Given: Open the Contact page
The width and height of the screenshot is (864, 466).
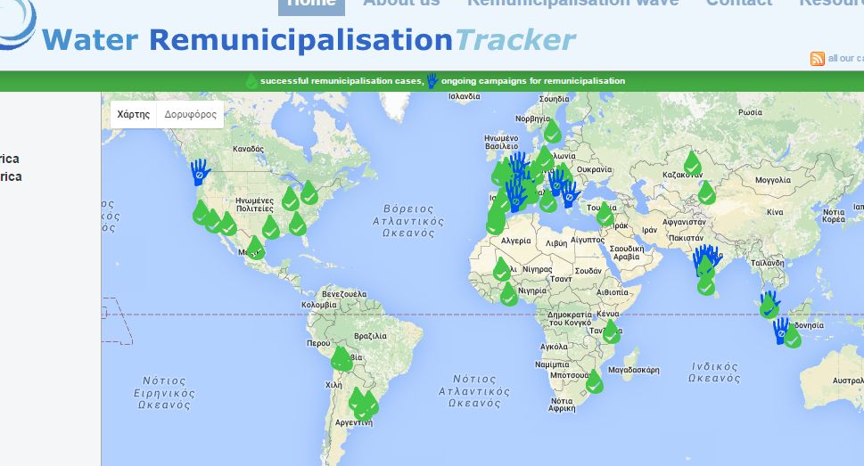Looking at the screenshot, I should [x=738, y=4].
